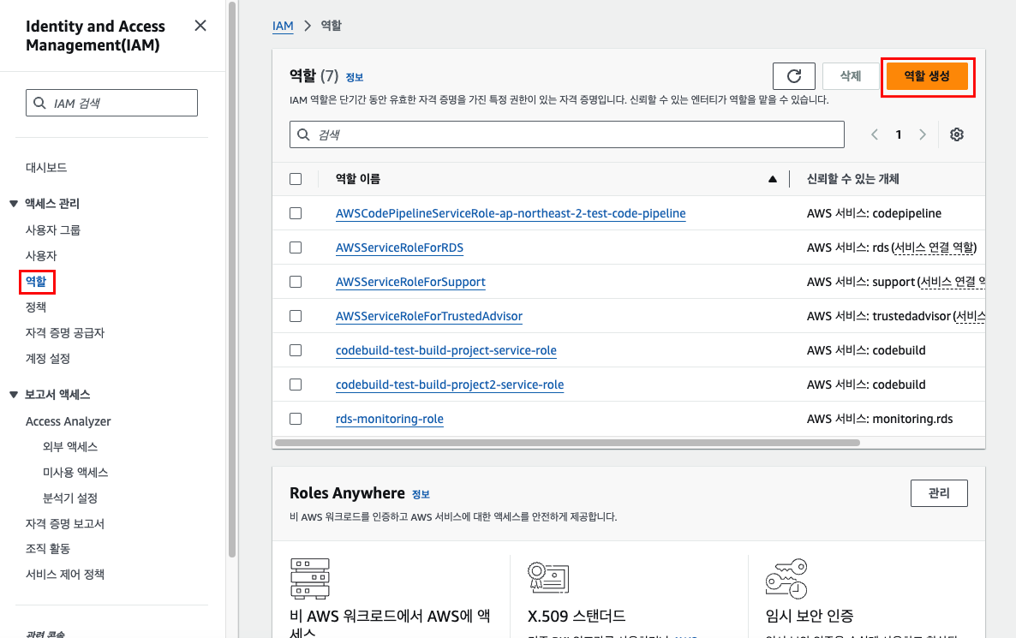Click the 신뢰할 수 있는 개체 column header
This screenshot has height=638, width=1016.
(x=852, y=180)
